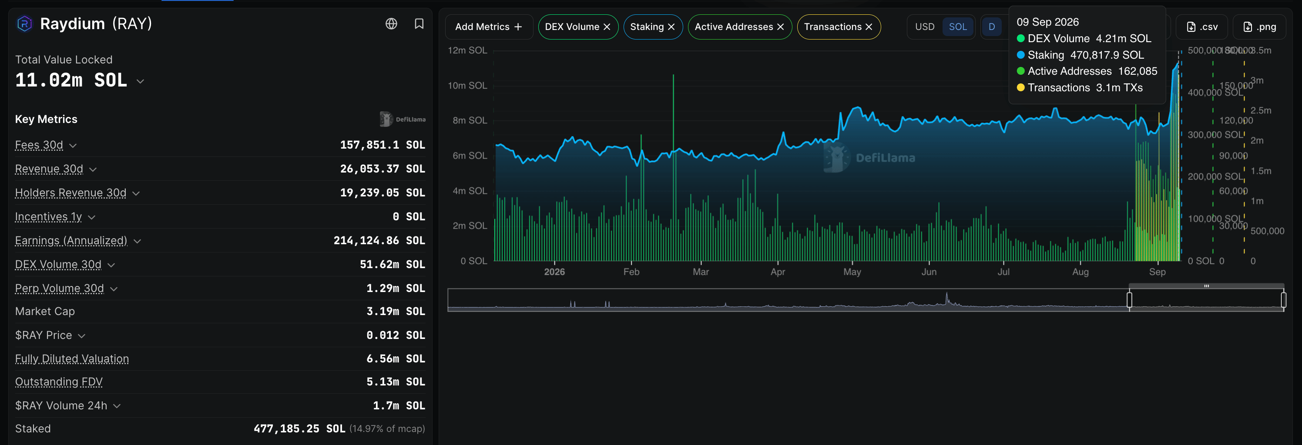Viewport: 1302px width, 445px height.
Task: Click the right handle of range slider
Action: tap(1284, 300)
